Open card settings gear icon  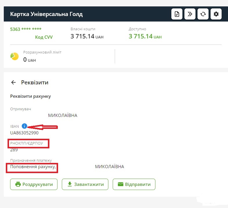216,14
